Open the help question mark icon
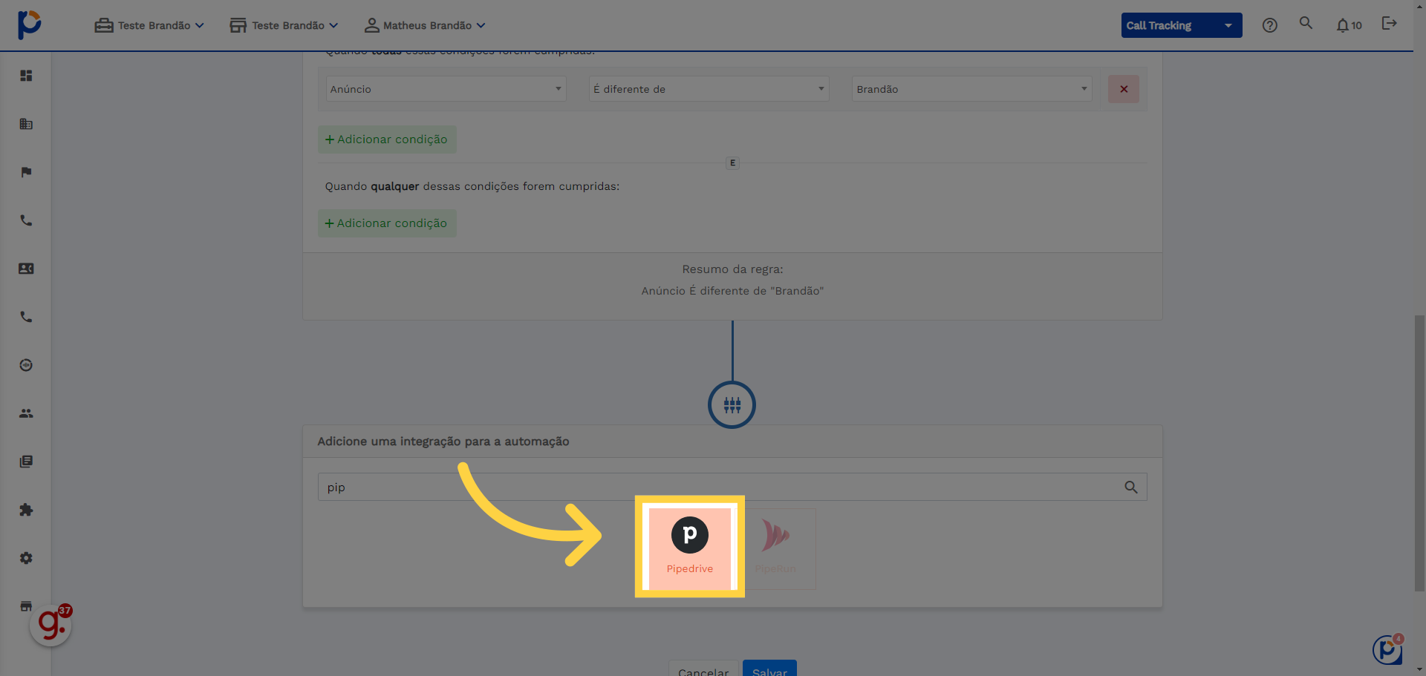 click(x=1270, y=25)
